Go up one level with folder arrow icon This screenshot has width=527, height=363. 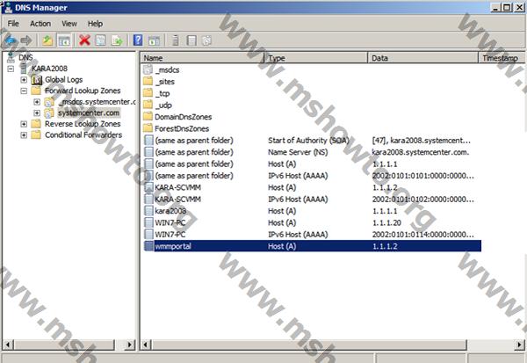tap(47, 40)
